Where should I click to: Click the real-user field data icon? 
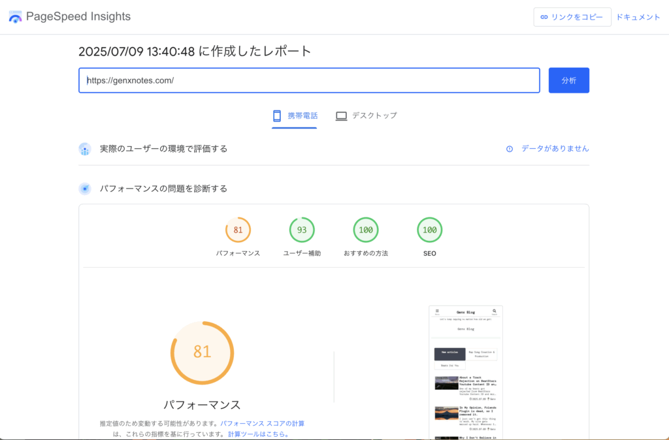(x=85, y=149)
